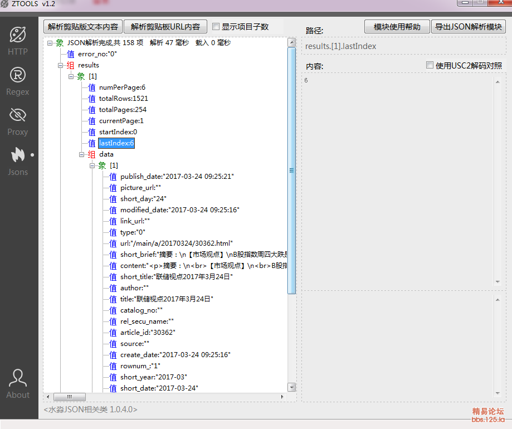The height and width of the screenshot is (429, 512).
Task: Click horizontal scrollbar right arrow
Action: point(282,397)
